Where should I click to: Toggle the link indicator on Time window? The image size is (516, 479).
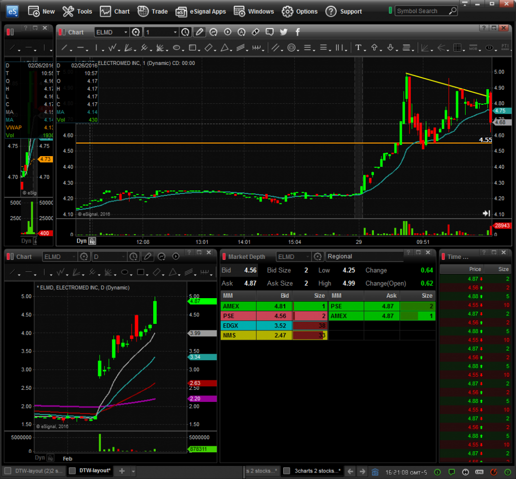pos(443,256)
